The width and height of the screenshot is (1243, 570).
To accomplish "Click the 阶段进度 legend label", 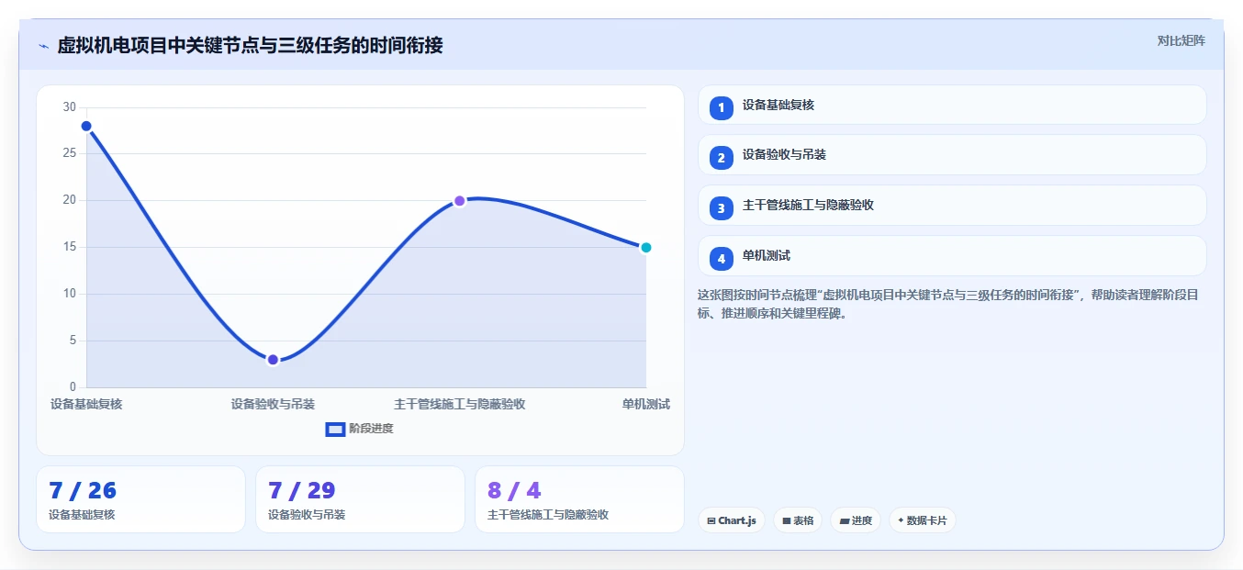I will tap(371, 429).
